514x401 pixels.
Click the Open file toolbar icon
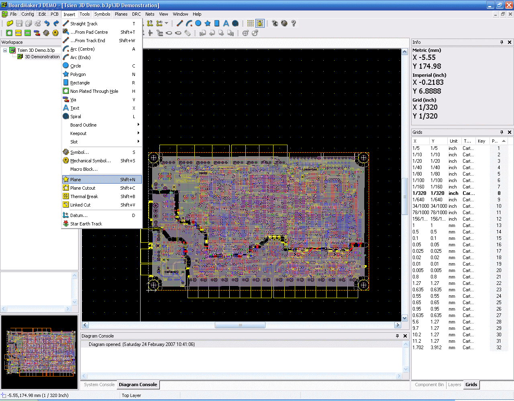[10, 23]
